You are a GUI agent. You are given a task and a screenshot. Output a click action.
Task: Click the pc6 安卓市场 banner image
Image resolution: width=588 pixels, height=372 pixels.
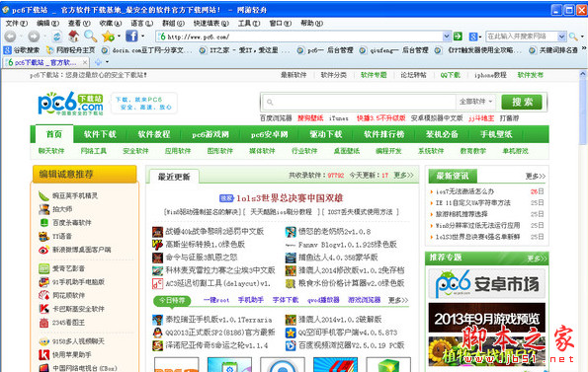point(487,283)
